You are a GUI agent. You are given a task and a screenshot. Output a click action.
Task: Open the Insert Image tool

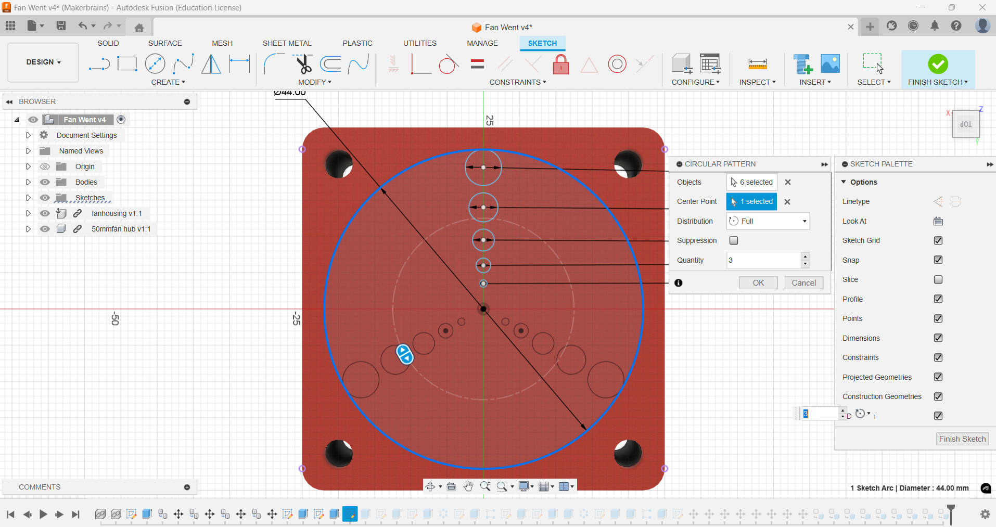pyautogui.click(x=830, y=63)
